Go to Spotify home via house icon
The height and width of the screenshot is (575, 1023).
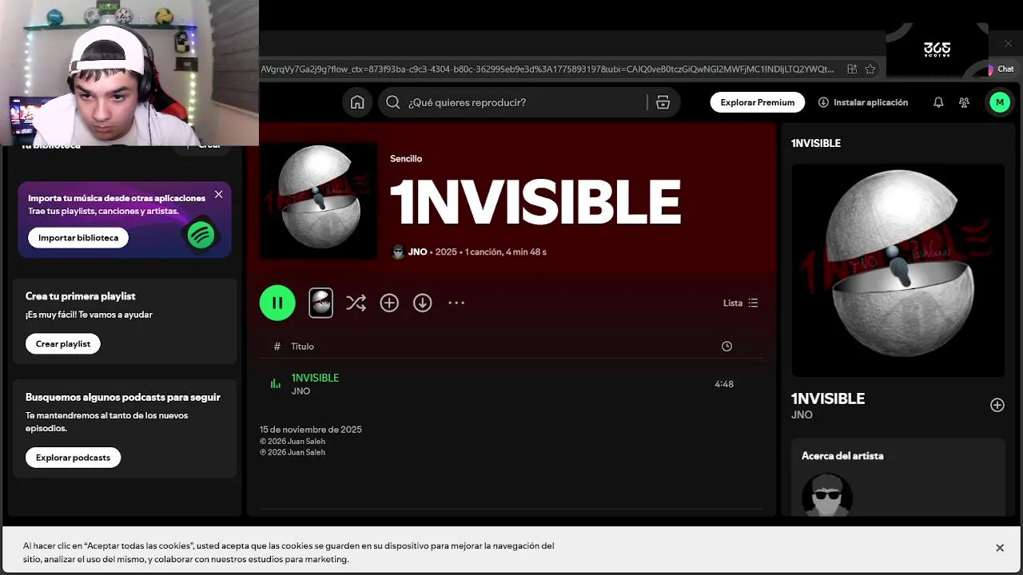tap(357, 102)
